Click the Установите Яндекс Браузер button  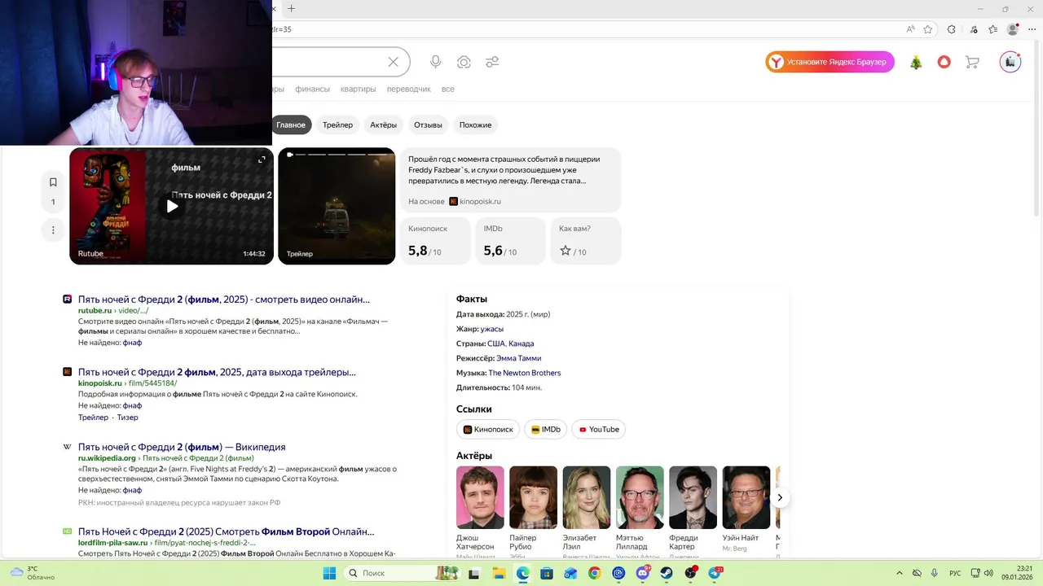[830, 62]
